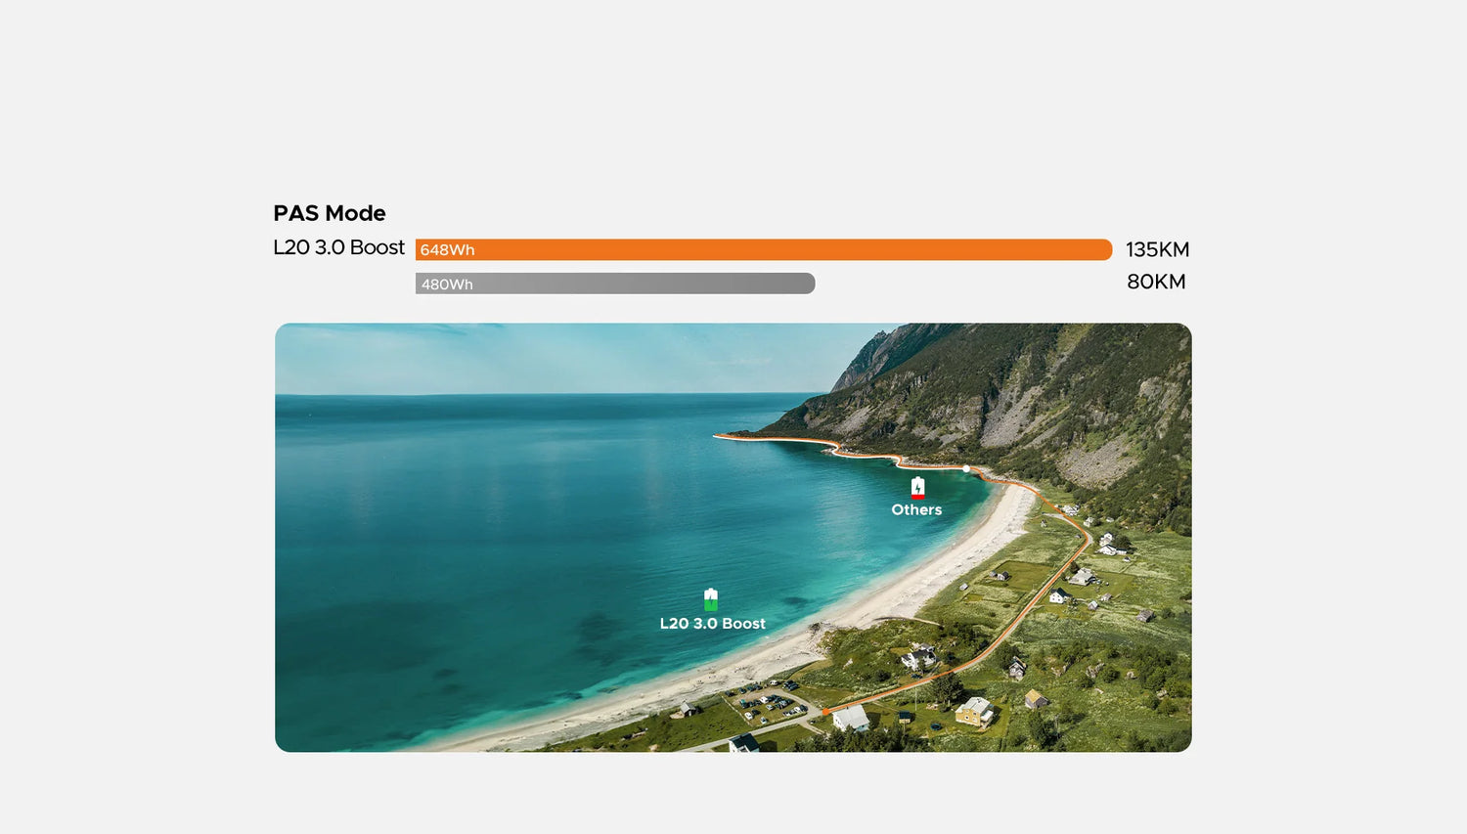The height and width of the screenshot is (834, 1467).
Task: Click the 480Wh text inside the gray bar
Action: tap(447, 285)
